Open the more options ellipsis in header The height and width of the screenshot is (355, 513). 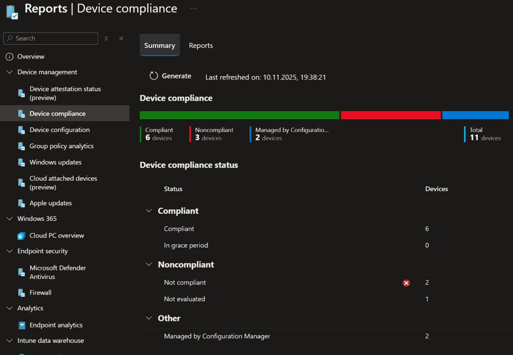pos(193,9)
